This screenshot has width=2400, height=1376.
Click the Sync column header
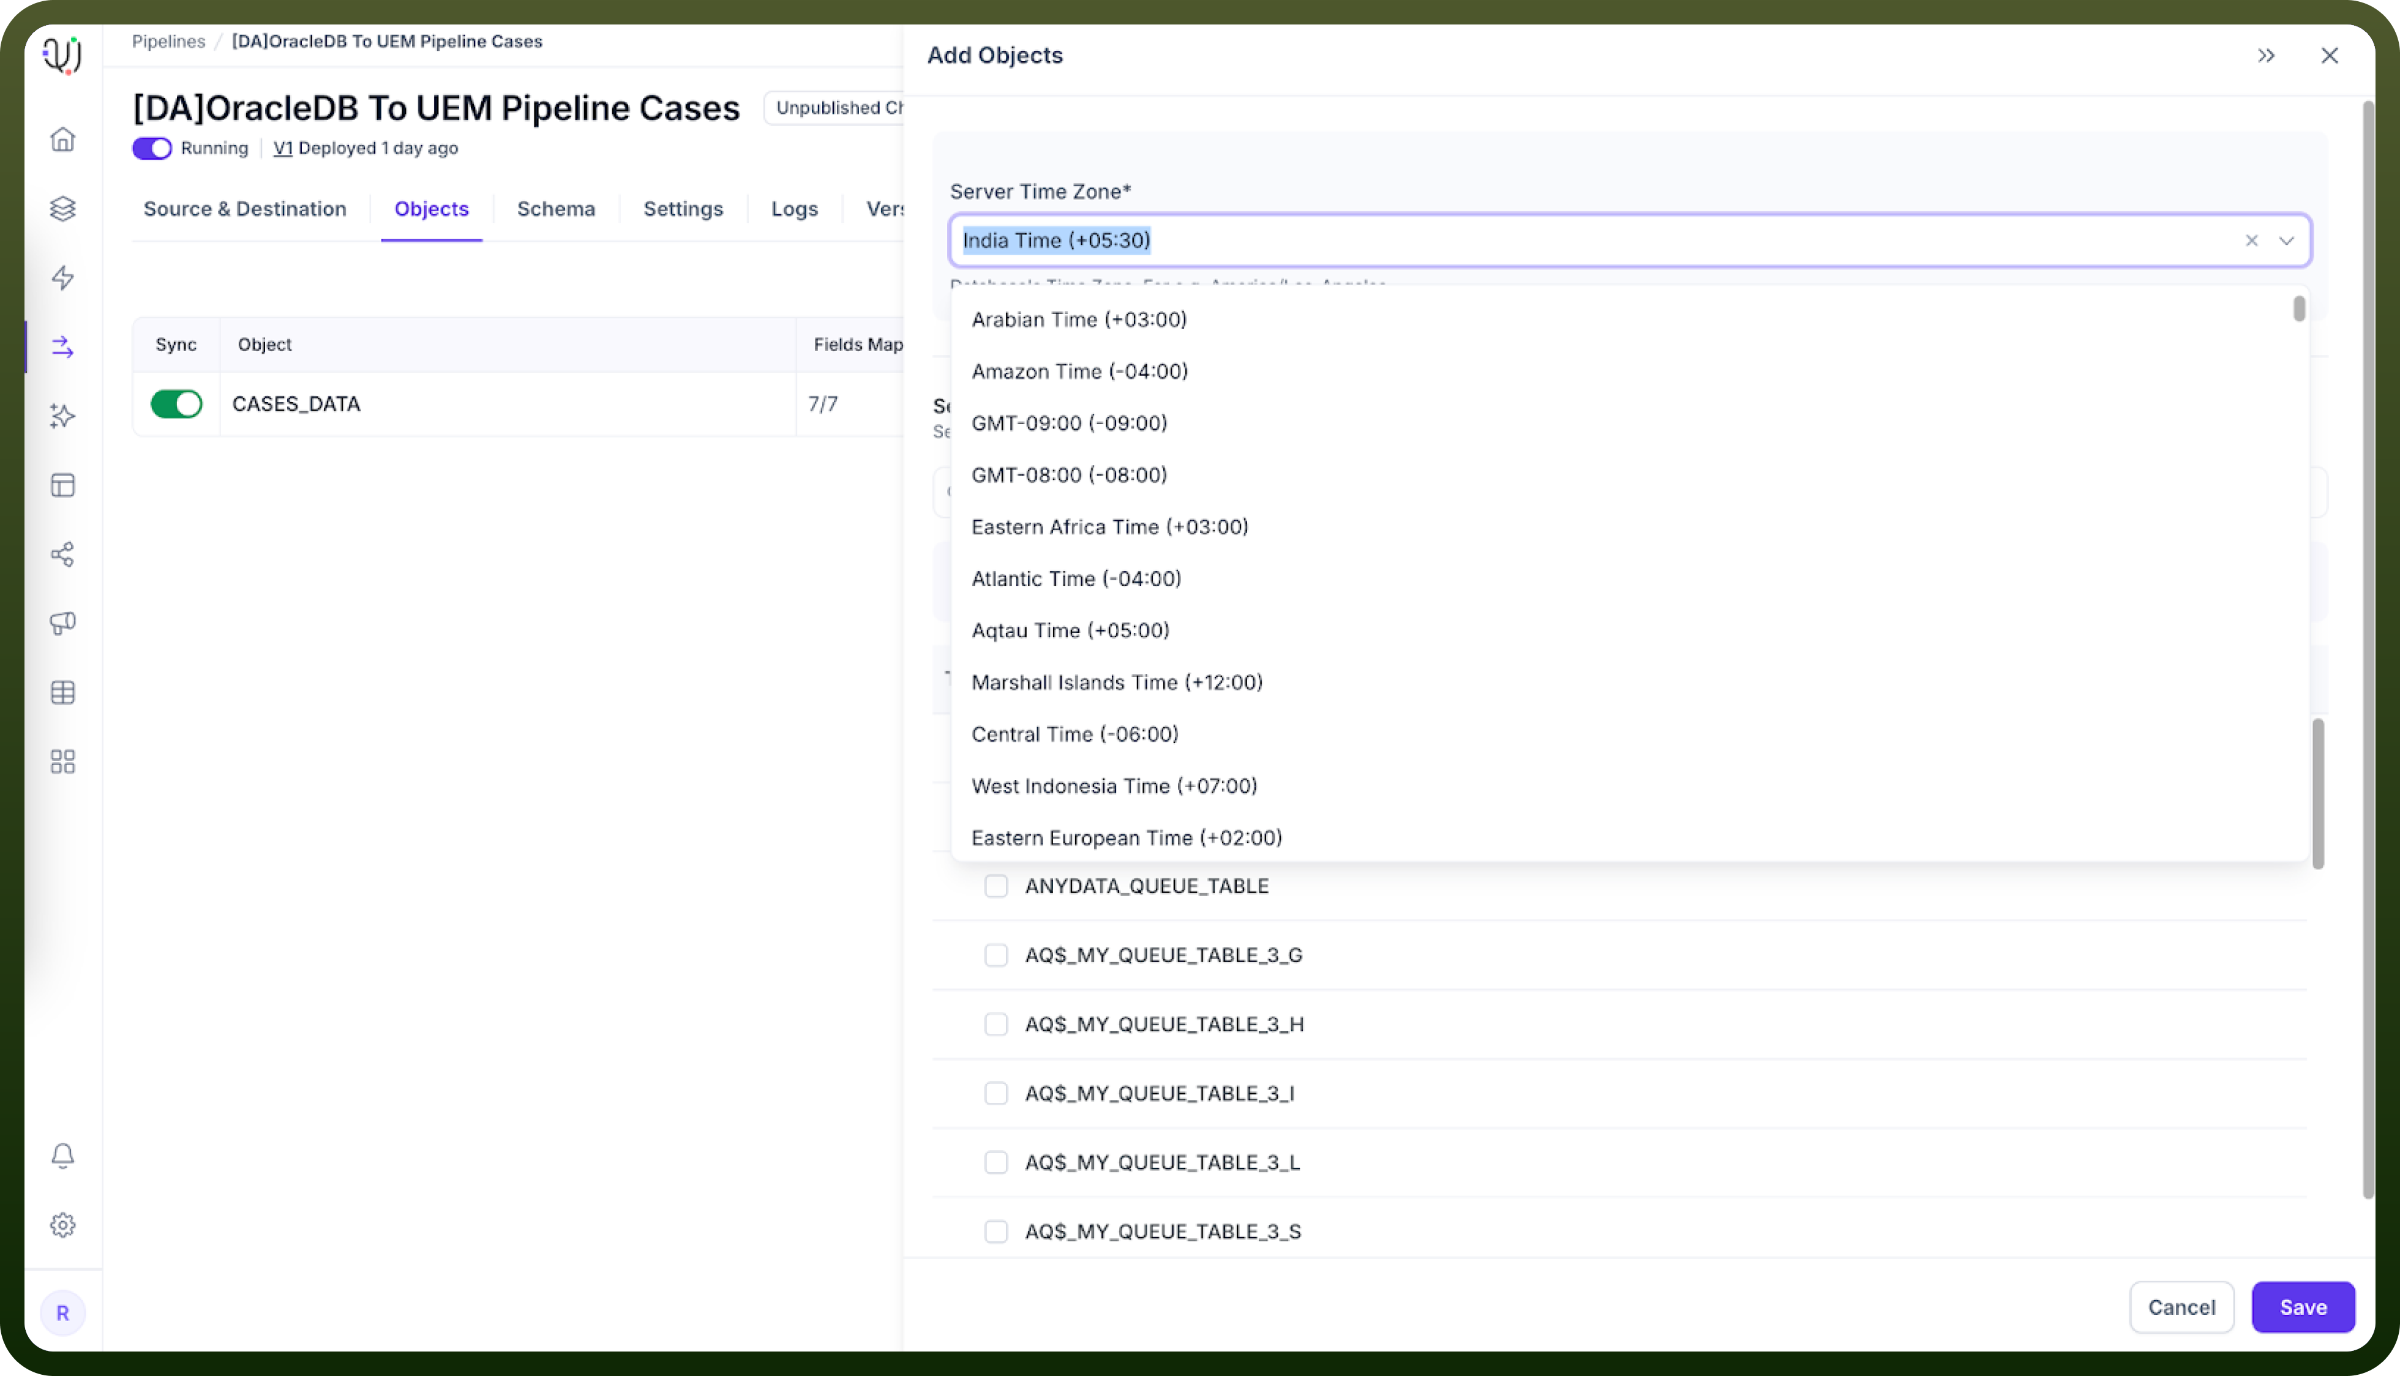pyautogui.click(x=176, y=344)
